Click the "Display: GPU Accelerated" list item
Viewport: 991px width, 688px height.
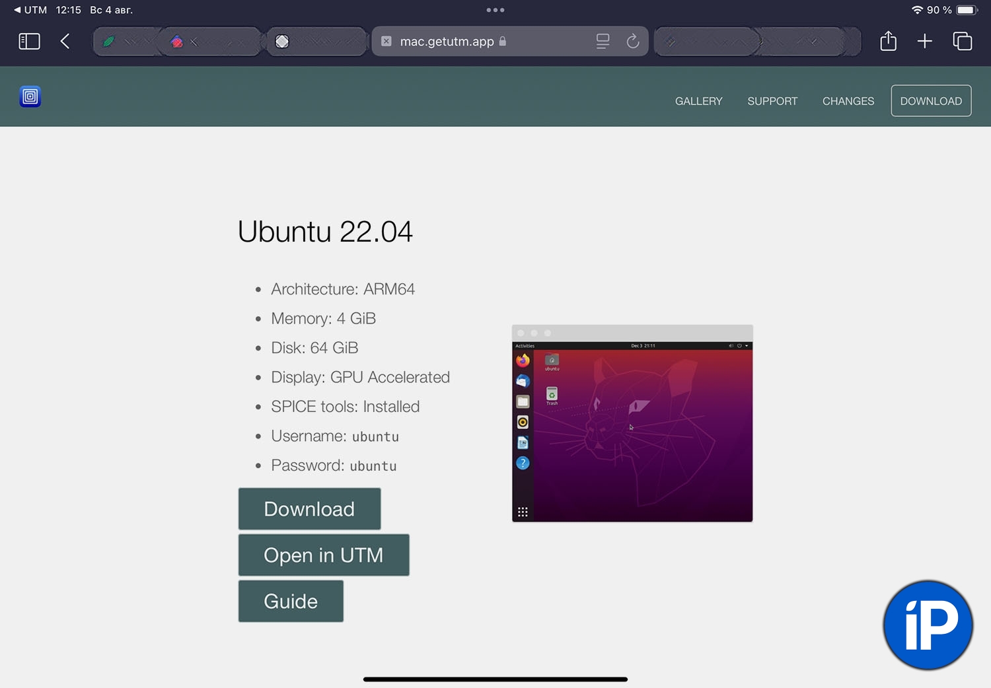360,377
